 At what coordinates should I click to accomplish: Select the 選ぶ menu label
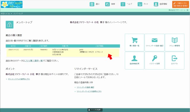[98, 4]
